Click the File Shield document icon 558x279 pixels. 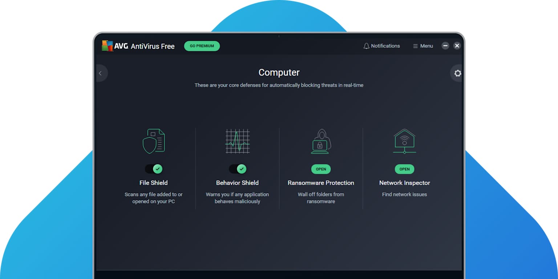coord(154,141)
